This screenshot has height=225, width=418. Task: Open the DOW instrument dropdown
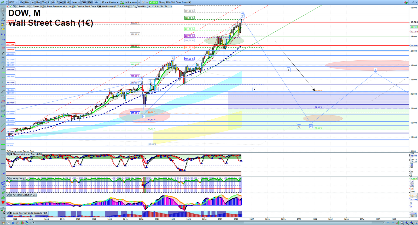click(x=13, y=2)
